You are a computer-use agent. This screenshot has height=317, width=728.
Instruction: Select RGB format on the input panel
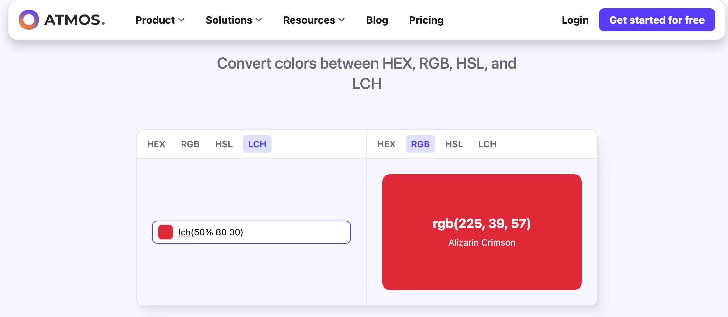[x=190, y=144]
